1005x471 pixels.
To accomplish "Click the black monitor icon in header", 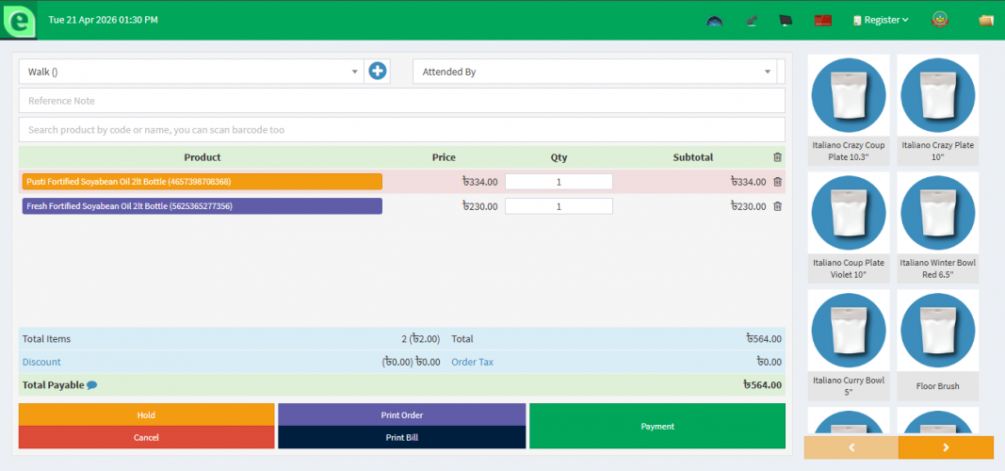I will (786, 21).
